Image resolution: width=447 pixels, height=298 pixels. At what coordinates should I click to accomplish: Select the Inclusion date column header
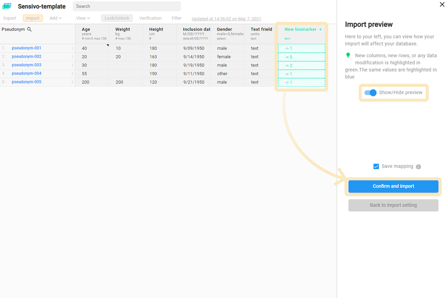point(194,34)
